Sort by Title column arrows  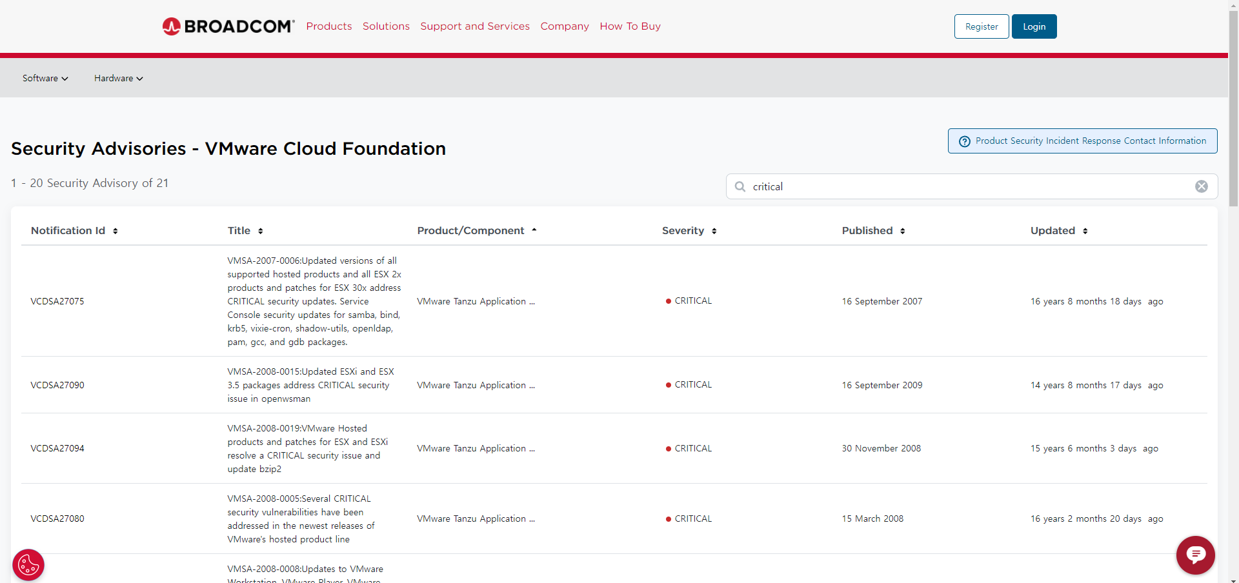pyautogui.click(x=260, y=231)
